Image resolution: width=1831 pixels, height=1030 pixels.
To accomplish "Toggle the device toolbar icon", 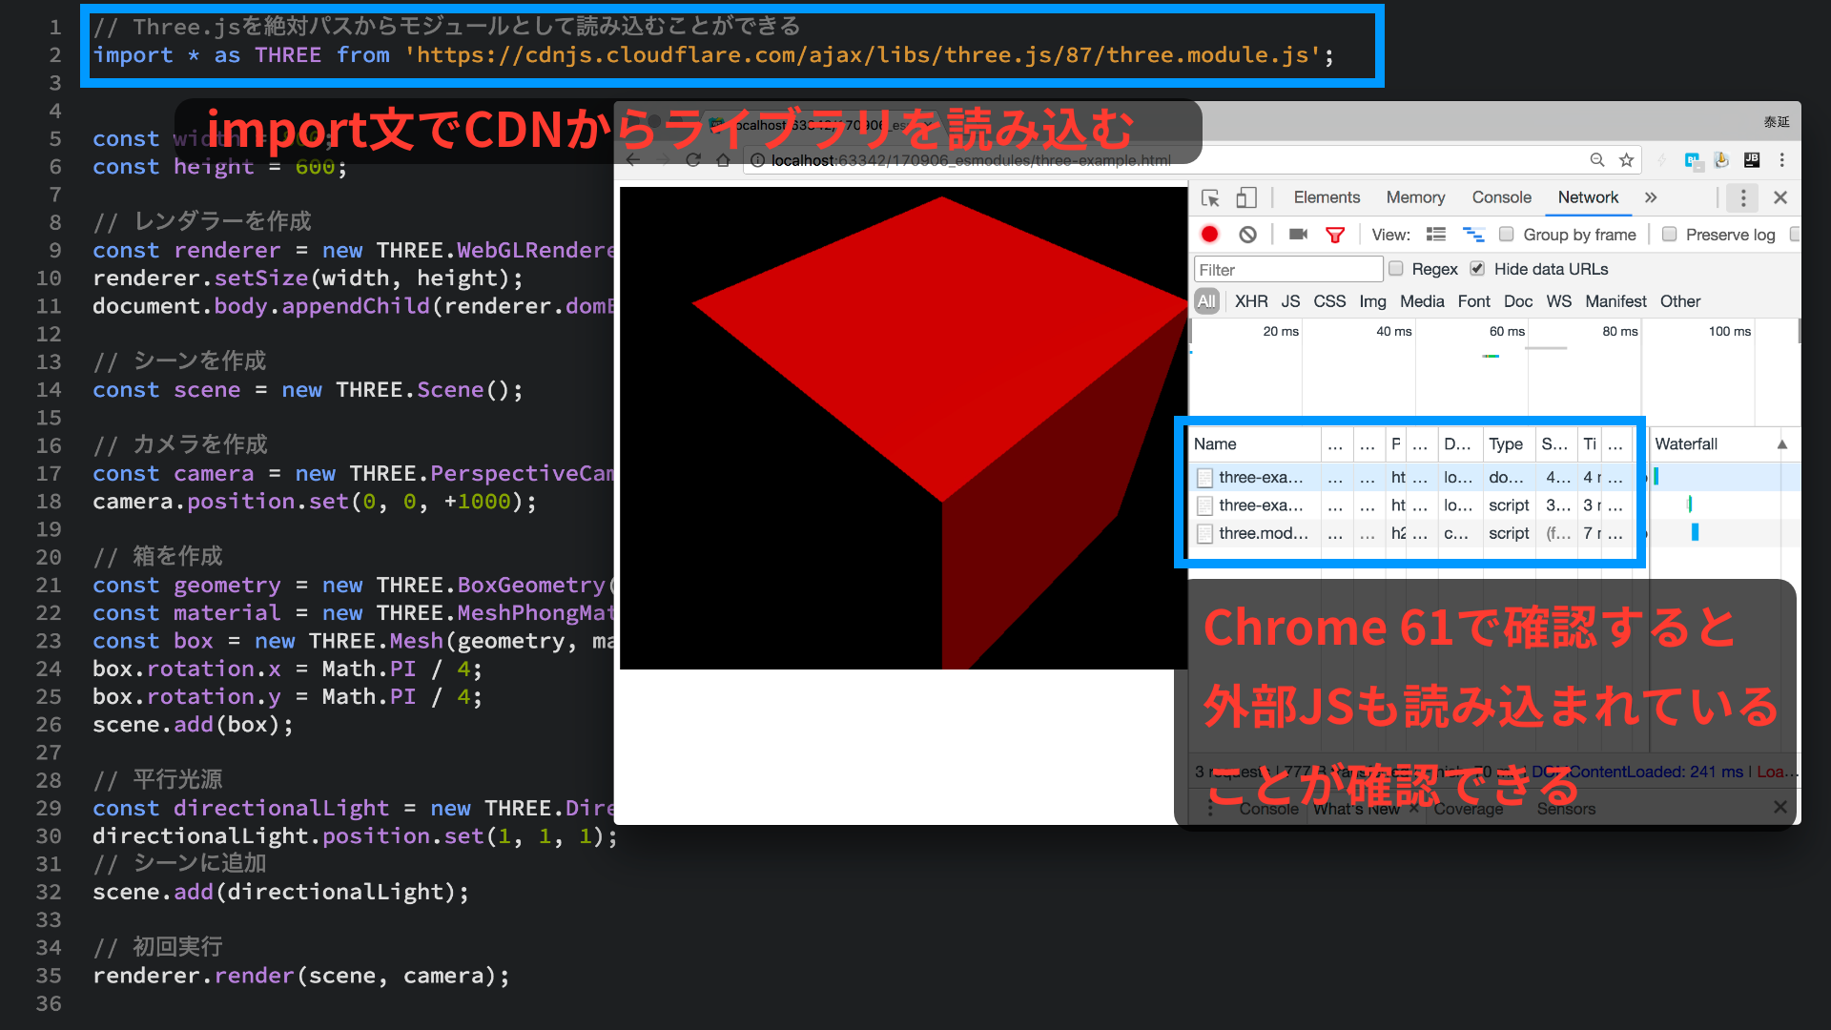I will [x=1245, y=197].
